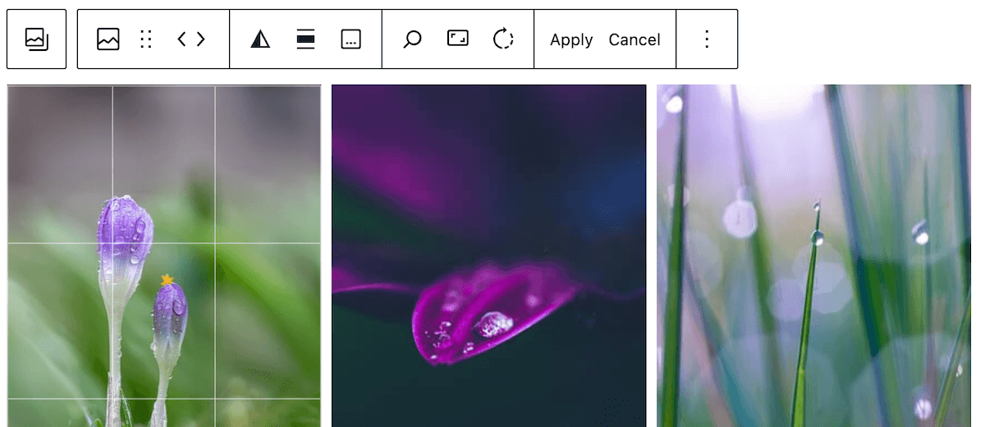985x427 pixels.
Task: Apply the image crop
Action: point(571,39)
